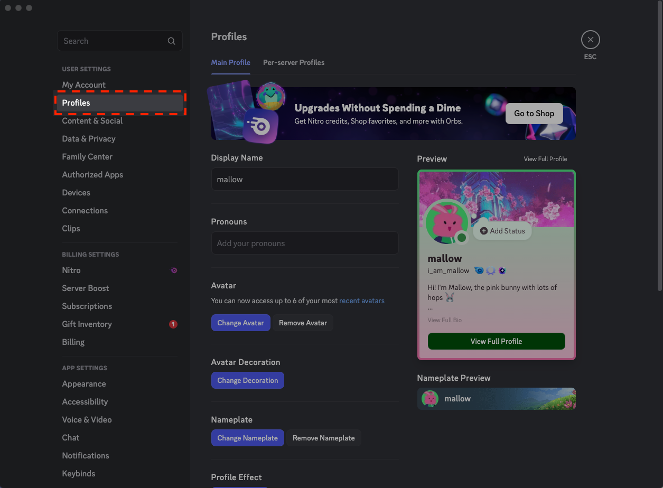Screen dimensions: 663x488
Task: Click the Go to Shop button
Action: click(534, 113)
